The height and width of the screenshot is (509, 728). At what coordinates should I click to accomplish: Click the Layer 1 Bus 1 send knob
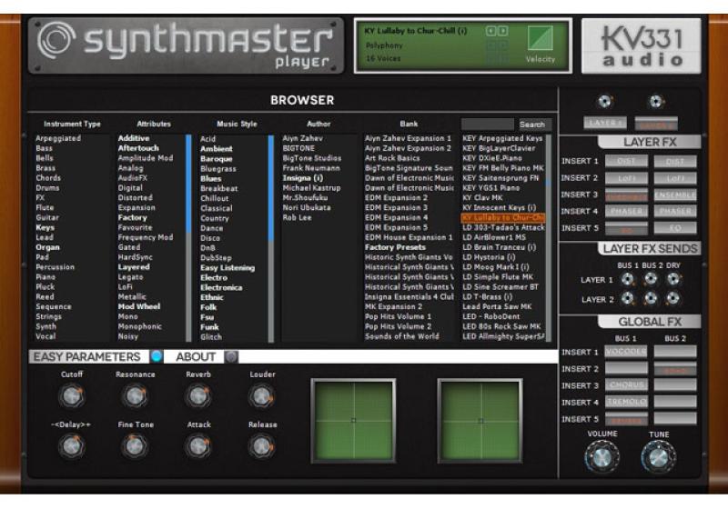pos(627,280)
